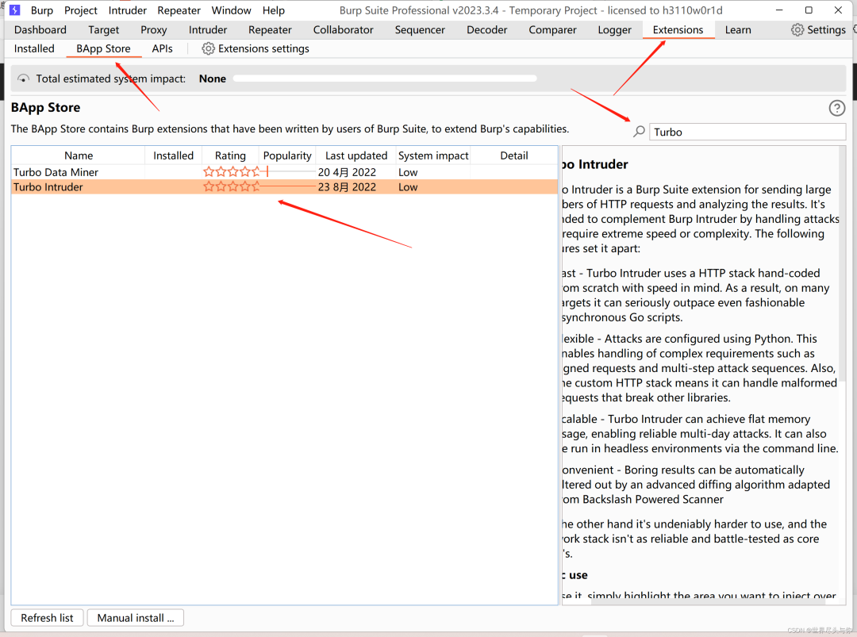
Task: Sort by the Rating column header
Action: [x=230, y=155]
